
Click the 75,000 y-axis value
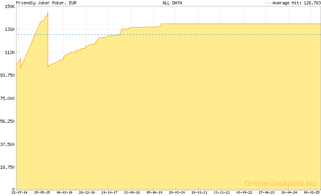pos(8,98)
